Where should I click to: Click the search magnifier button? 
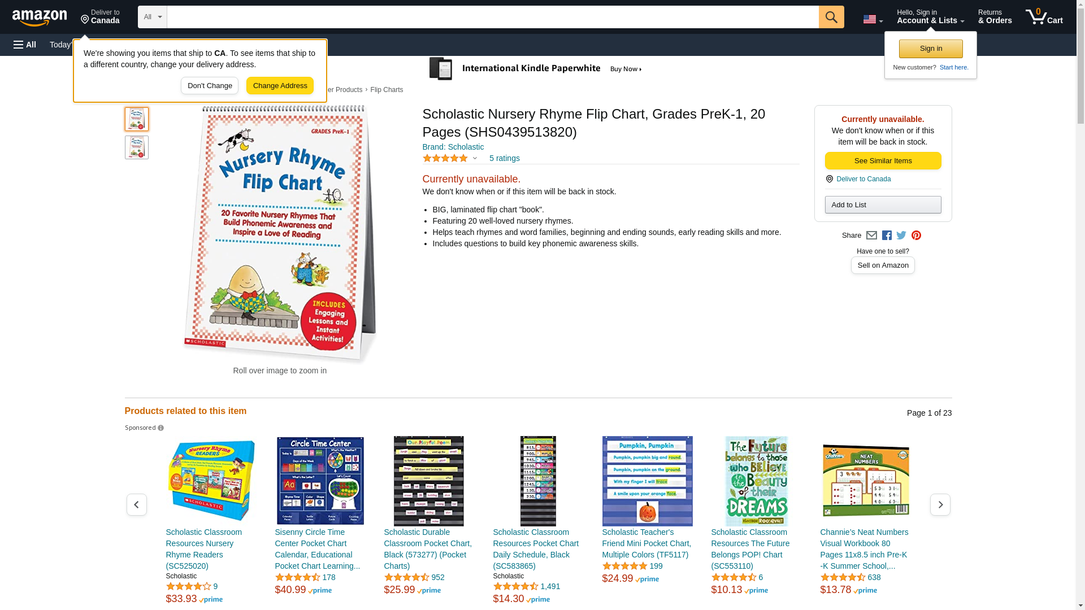pyautogui.click(x=831, y=17)
